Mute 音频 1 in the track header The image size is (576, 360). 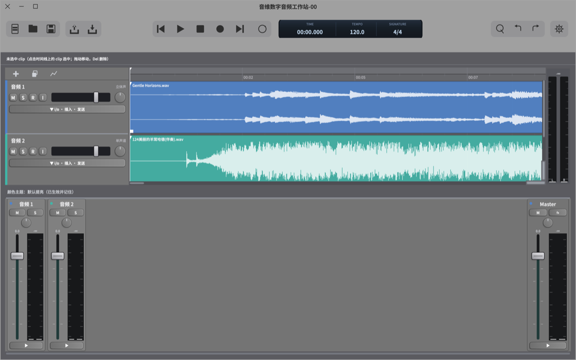[x=13, y=97]
